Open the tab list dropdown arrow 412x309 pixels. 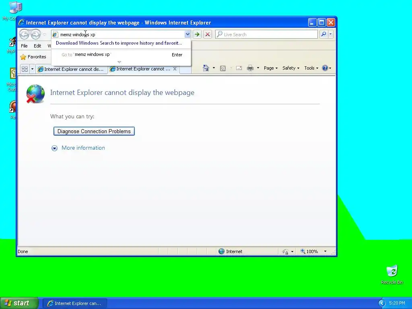click(x=32, y=69)
